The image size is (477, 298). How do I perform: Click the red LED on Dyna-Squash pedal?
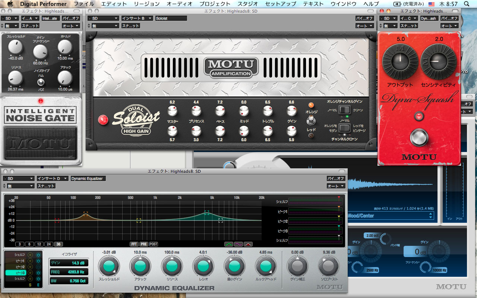(420, 116)
